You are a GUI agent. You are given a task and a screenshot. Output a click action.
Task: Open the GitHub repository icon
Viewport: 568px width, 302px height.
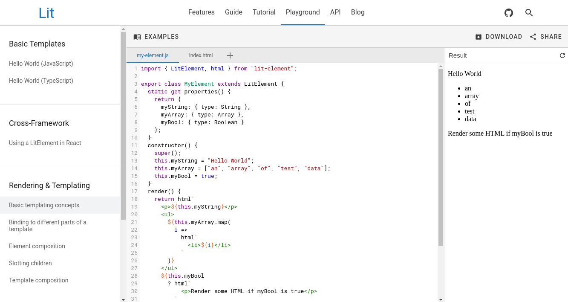(x=509, y=13)
